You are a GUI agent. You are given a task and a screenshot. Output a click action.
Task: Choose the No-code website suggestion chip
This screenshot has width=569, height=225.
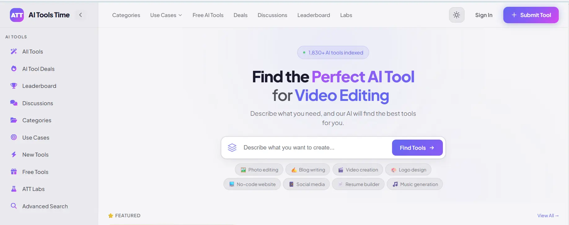pyautogui.click(x=252, y=184)
